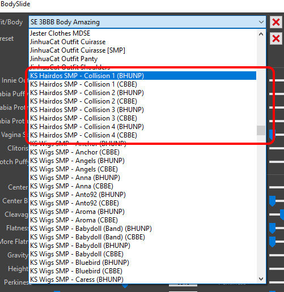Viewport: 284px width, 292px height.
Task: Select KS Wigs SMP - Angels (BHUNP)
Action: (143, 161)
